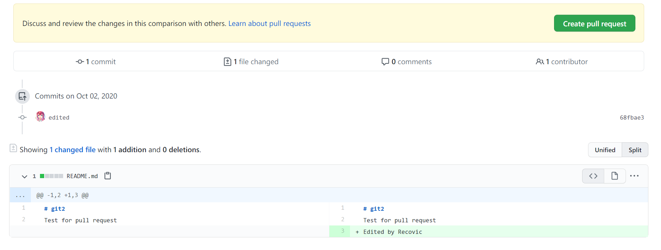661x250 pixels.
Task: Open the edited commit message link
Action: click(x=59, y=118)
